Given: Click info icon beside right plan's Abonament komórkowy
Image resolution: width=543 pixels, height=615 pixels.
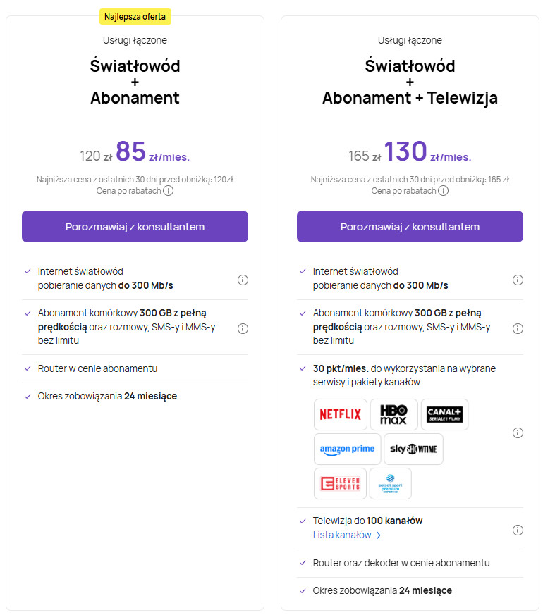Looking at the screenshot, I should tap(518, 328).
